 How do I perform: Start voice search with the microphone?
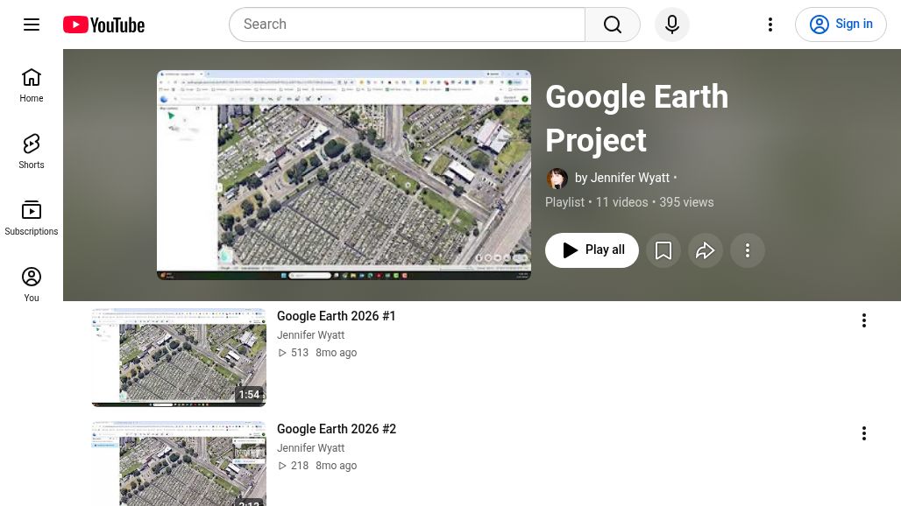click(x=671, y=25)
